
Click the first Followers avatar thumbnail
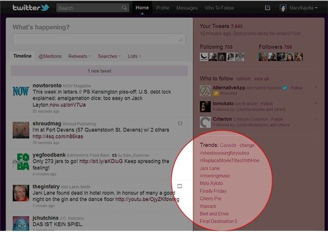tap(262, 57)
